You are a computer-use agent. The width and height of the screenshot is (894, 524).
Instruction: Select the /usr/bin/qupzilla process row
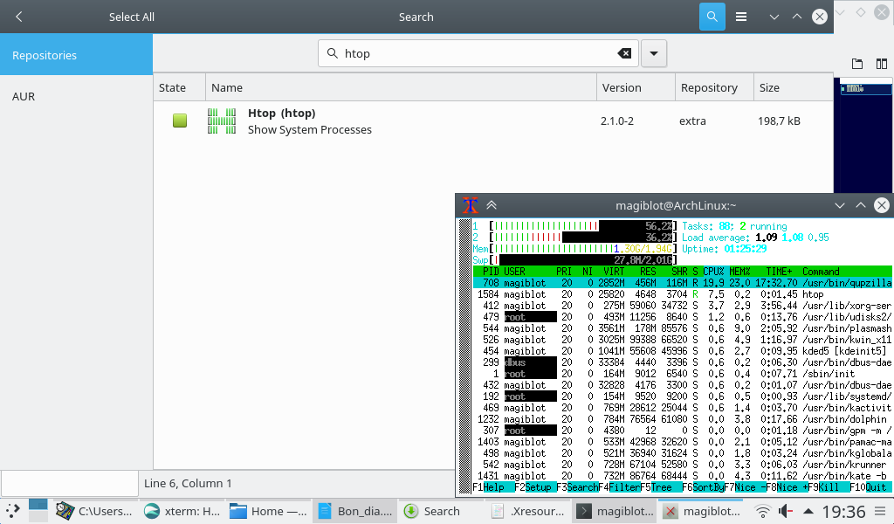pyautogui.click(x=683, y=283)
